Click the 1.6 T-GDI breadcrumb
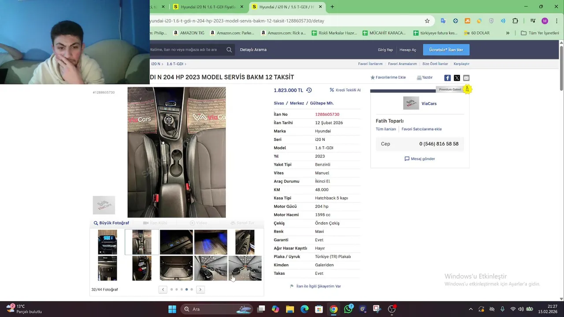 click(174, 64)
